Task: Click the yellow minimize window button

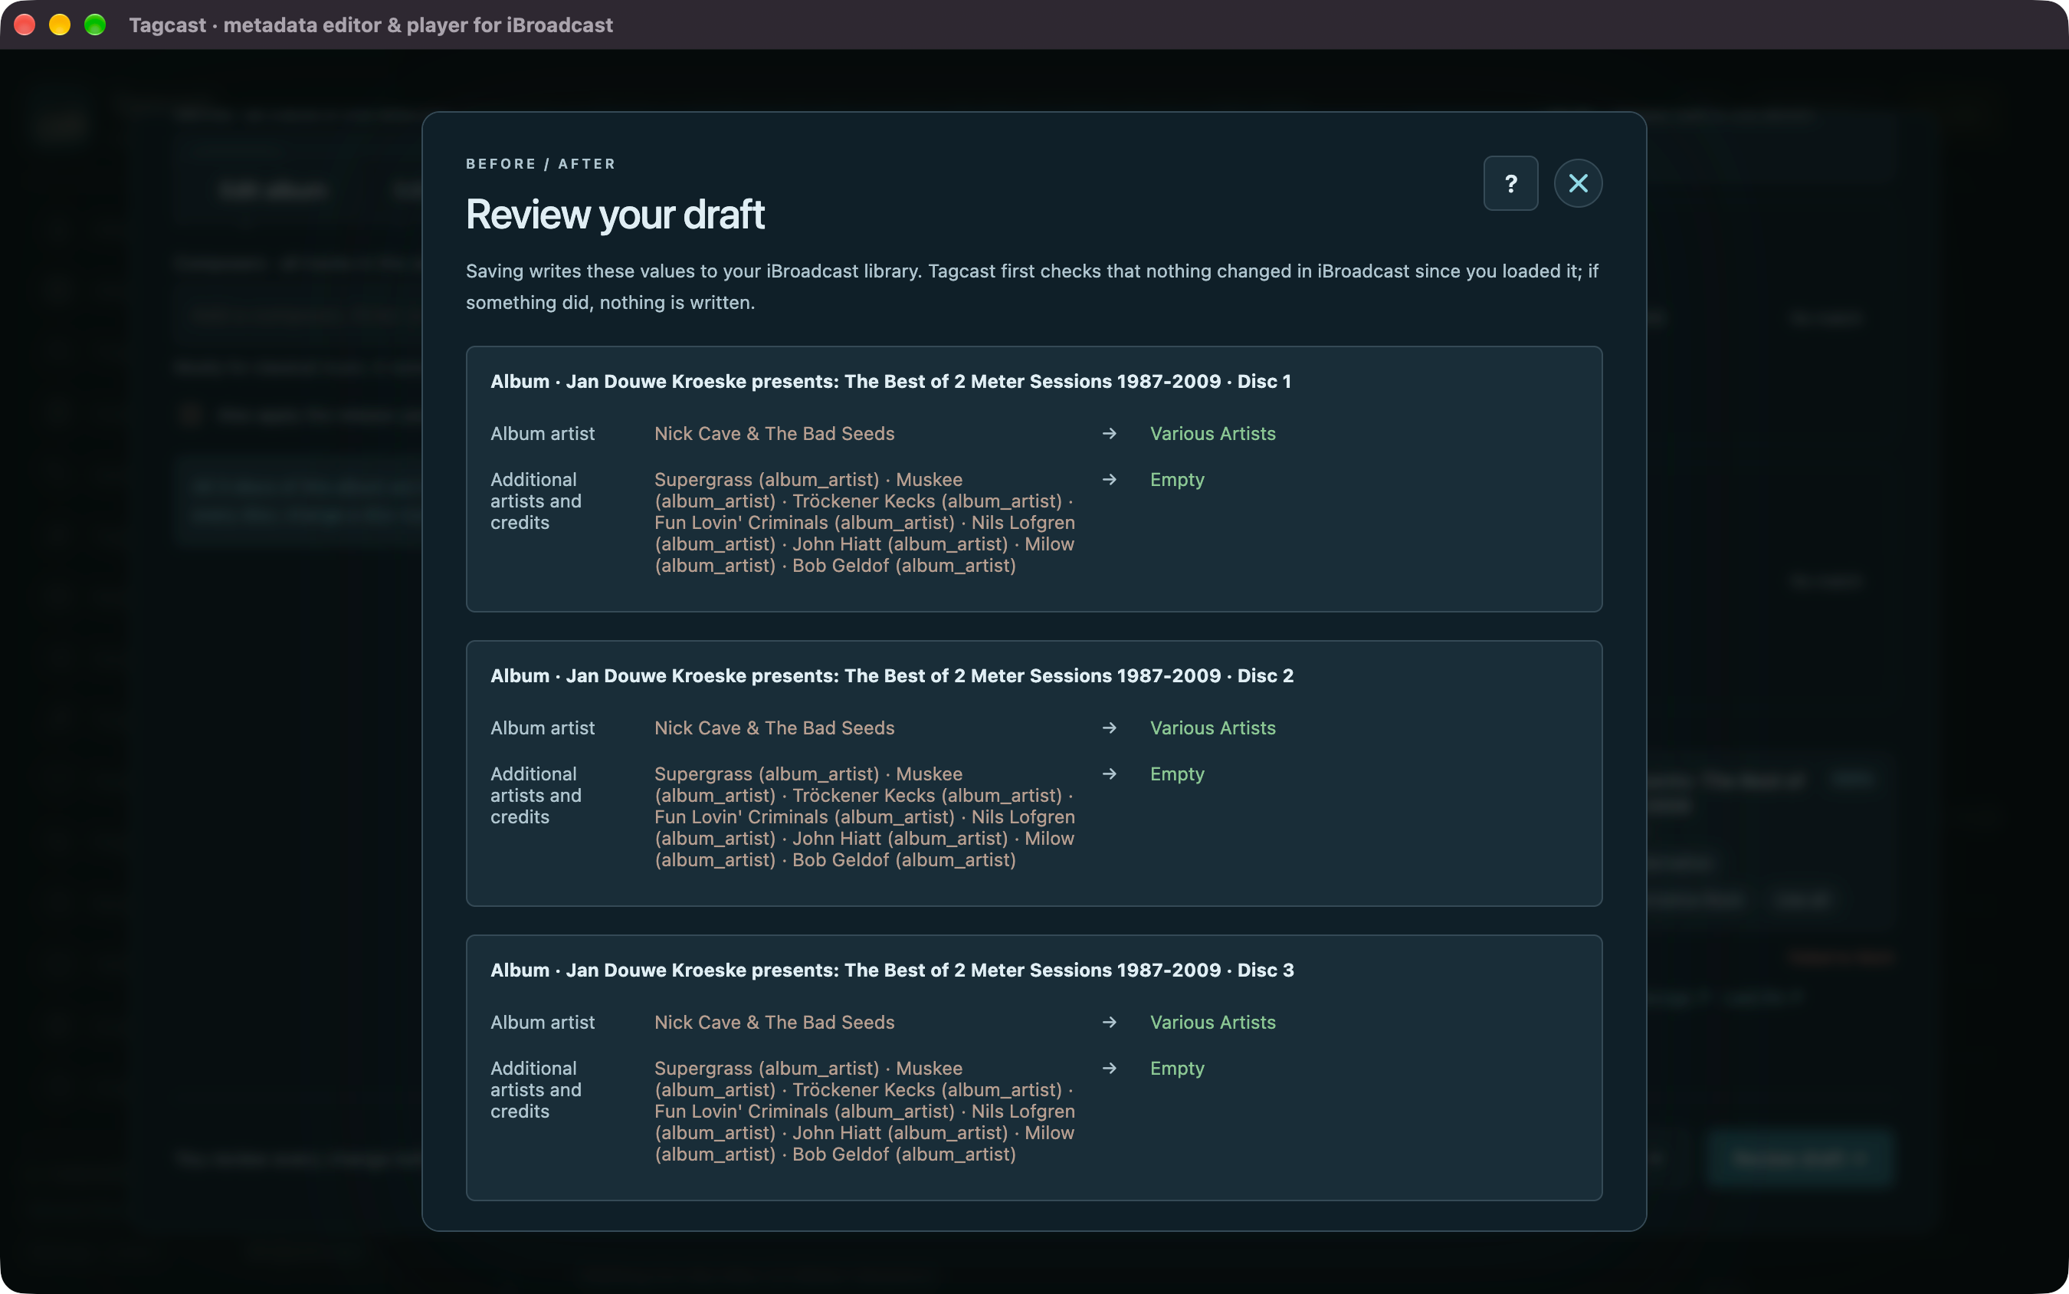Action: 60,25
